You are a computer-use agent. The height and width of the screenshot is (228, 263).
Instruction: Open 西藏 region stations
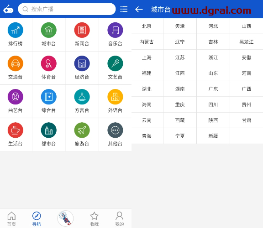tap(180, 120)
